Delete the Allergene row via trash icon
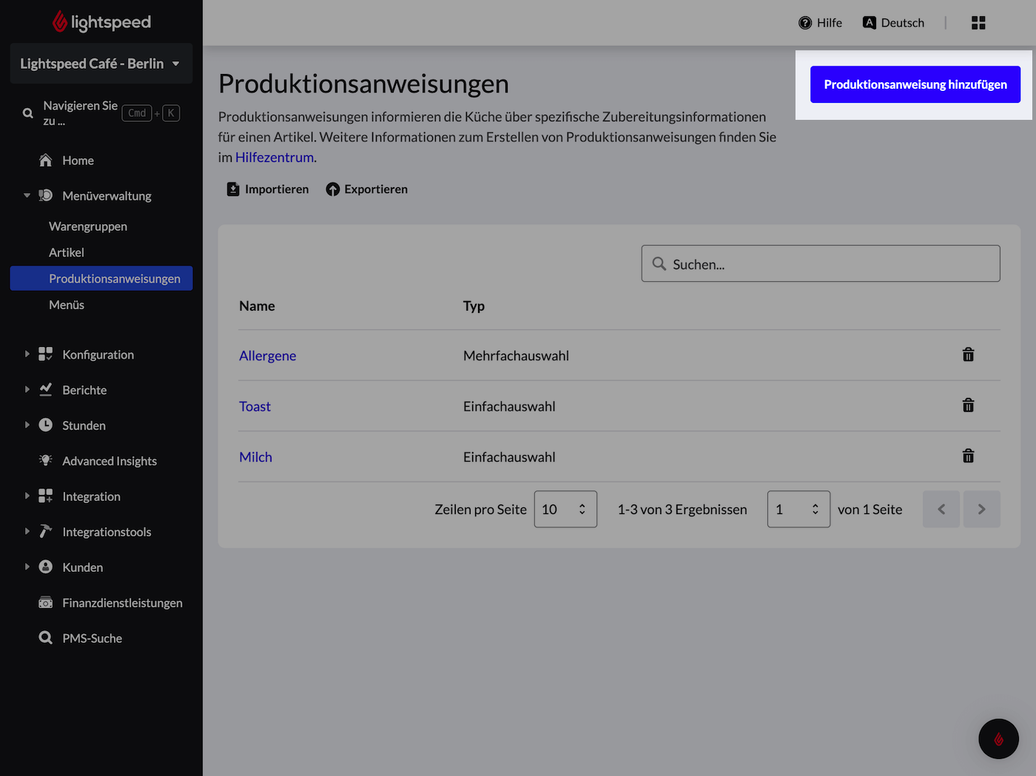Viewport: 1036px width, 776px height. coord(968,354)
